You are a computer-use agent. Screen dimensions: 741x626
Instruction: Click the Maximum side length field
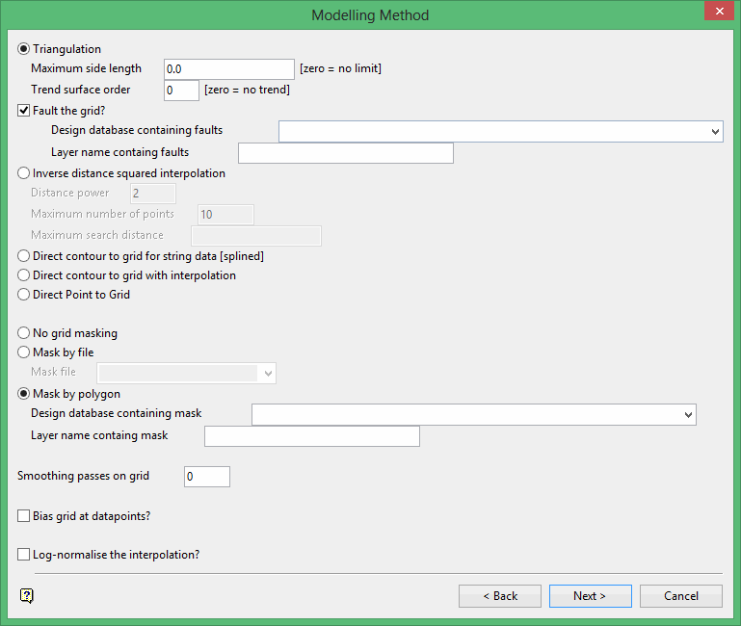coord(229,69)
